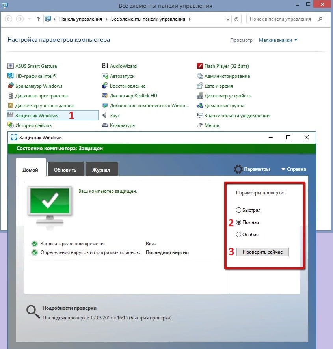
Task: Open the Журнал tab
Action: pos(101,170)
